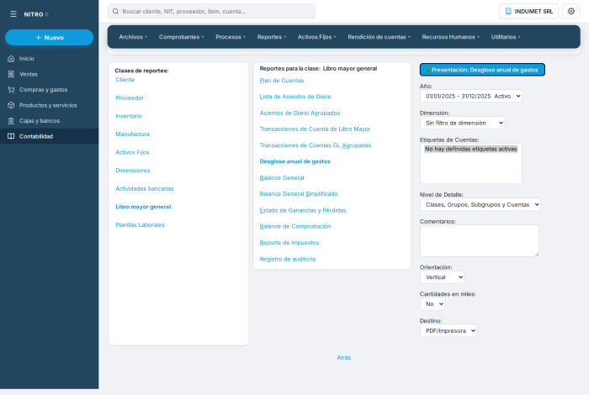Open Transacciones de Cuenta de Libro Mayor
Viewport: 589px width, 395px height.
[316, 129]
